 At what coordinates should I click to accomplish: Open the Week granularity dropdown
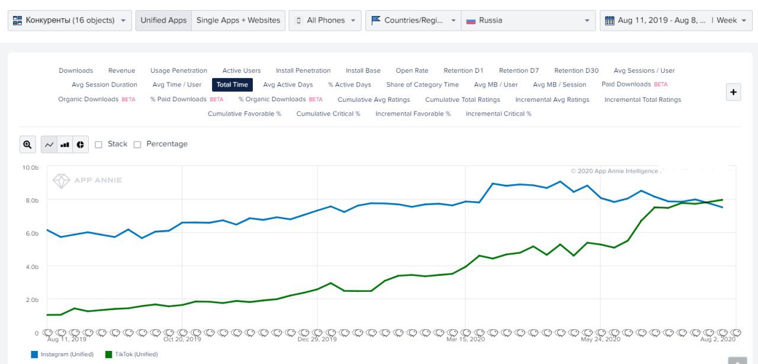click(731, 20)
